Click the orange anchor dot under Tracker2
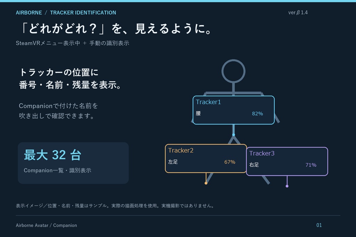The image size is (356, 237). [x=206, y=183]
